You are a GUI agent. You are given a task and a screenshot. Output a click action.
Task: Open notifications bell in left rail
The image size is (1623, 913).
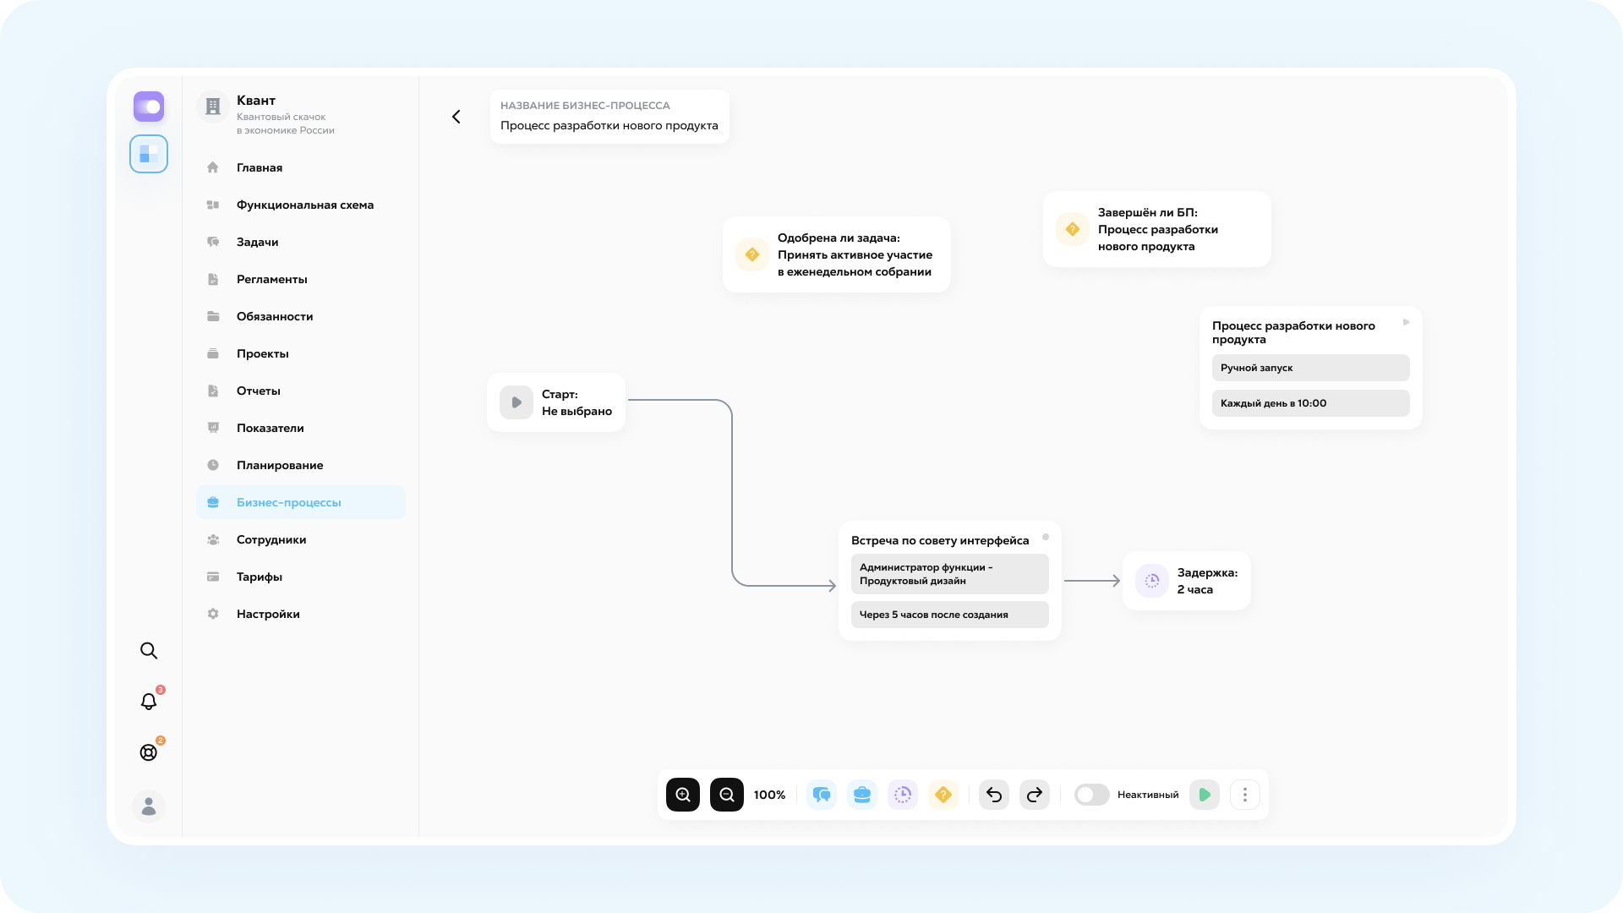[x=149, y=702]
